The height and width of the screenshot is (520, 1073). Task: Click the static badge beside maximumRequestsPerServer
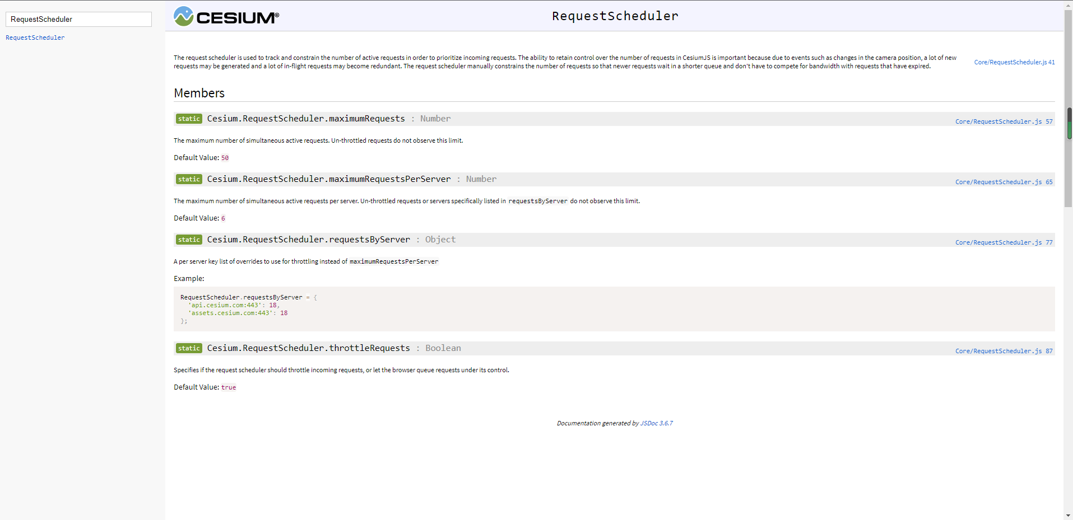189,179
